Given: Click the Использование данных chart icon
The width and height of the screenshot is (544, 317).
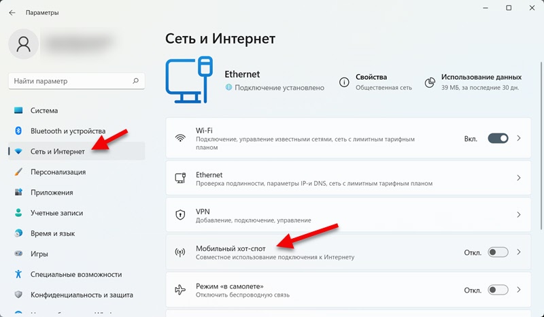Looking at the screenshot, I should coord(430,82).
